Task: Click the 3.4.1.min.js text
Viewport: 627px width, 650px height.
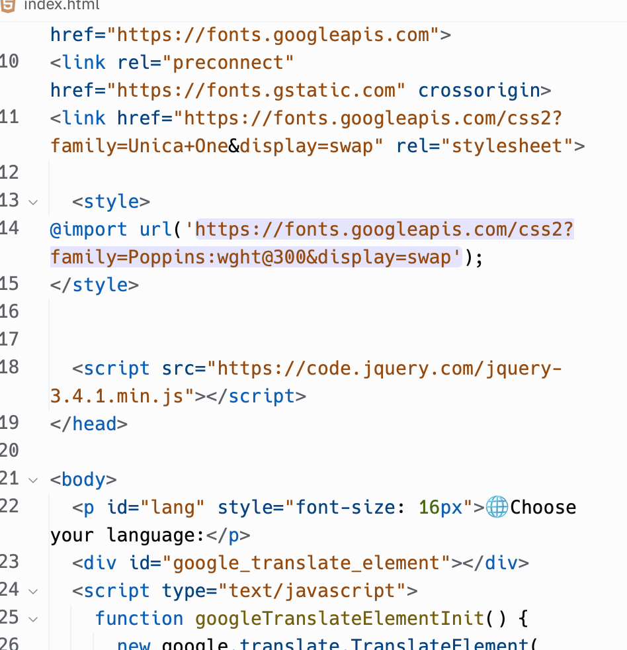Action: 116,396
